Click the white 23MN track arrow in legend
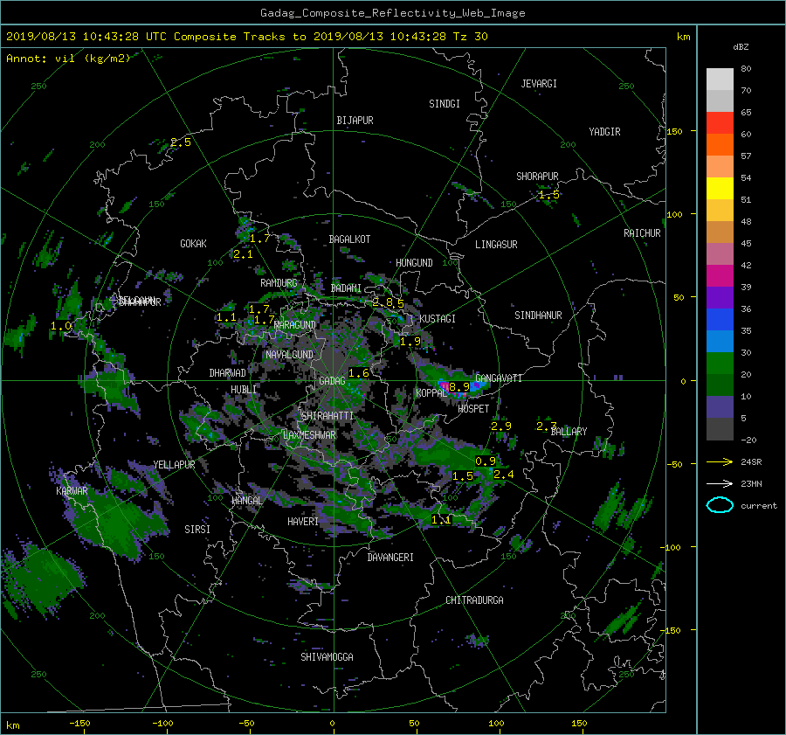Screen dimensions: 786x735 pos(720,483)
